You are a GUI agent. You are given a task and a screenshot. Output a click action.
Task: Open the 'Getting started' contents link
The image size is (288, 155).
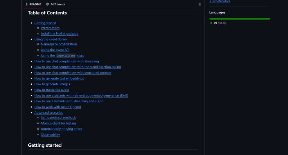[45, 23]
